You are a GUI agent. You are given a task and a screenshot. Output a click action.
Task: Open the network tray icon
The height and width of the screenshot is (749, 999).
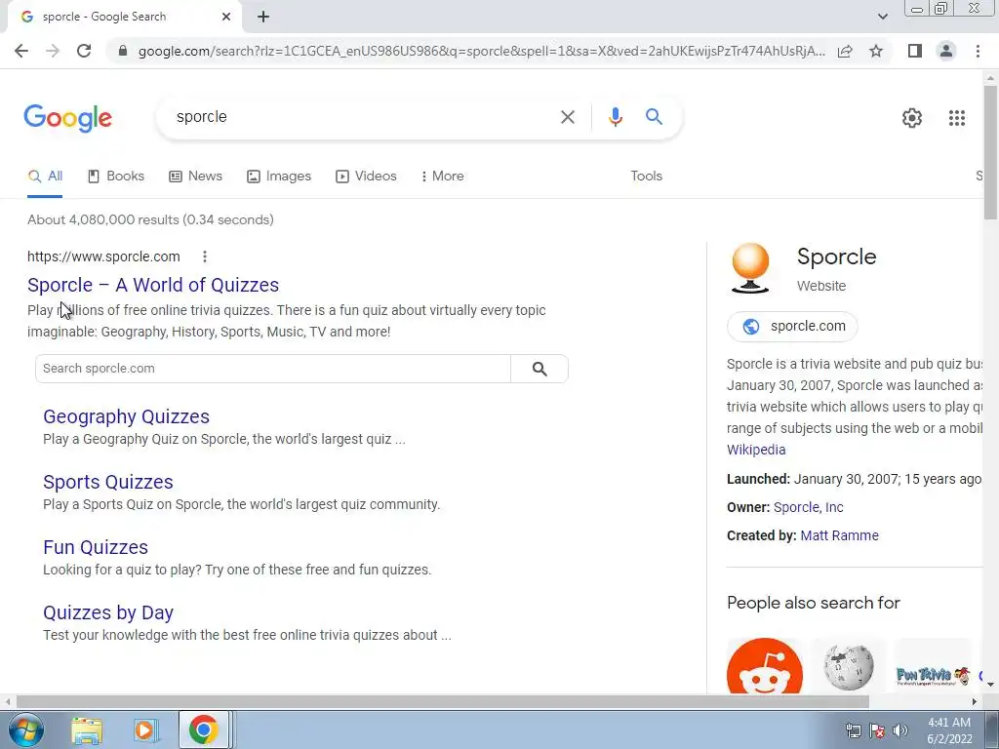pos(853,731)
